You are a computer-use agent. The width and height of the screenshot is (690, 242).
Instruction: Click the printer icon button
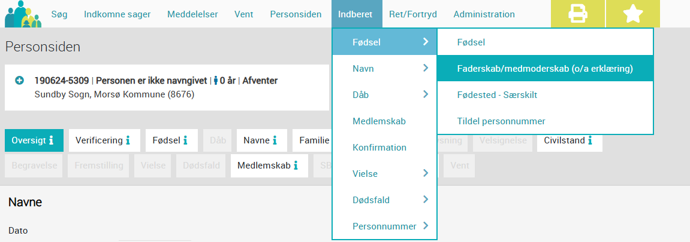tap(578, 14)
